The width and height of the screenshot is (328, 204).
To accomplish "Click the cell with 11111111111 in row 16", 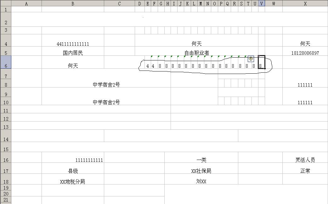I will tap(89, 160).
